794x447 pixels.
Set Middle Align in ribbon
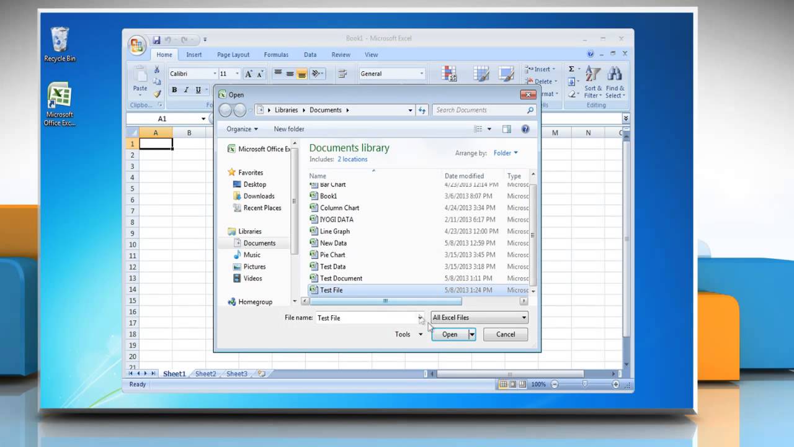pyautogui.click(x=290, y=73)
